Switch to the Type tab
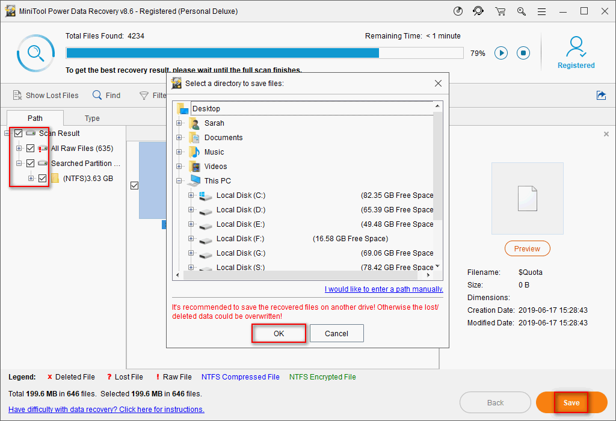Viewport: 616px width, 421px height. [92, 118]
